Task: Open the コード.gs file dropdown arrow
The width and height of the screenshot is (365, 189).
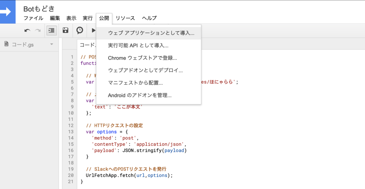Action: click(52, 44)
